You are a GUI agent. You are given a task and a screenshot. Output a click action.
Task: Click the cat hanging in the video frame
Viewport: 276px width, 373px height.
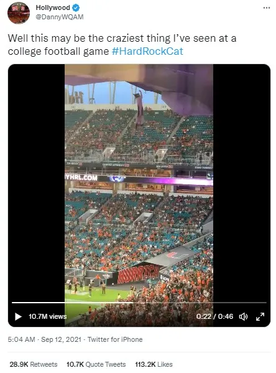tap(139, 110)
